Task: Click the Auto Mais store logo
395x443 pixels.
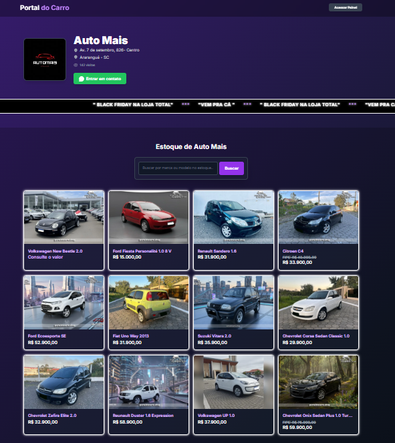Action: (45, 59)
